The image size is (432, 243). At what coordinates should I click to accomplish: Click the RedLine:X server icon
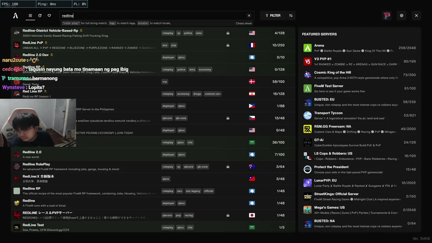pyautogui.click(x=17, y=179)
